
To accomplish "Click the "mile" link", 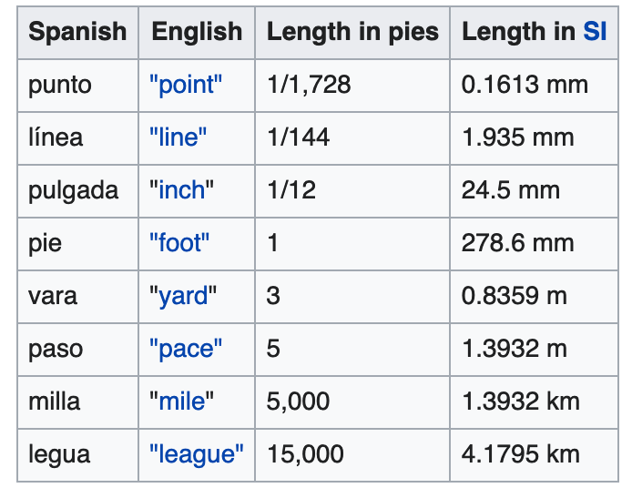I will pyautogui.click(x=182, y=402).
